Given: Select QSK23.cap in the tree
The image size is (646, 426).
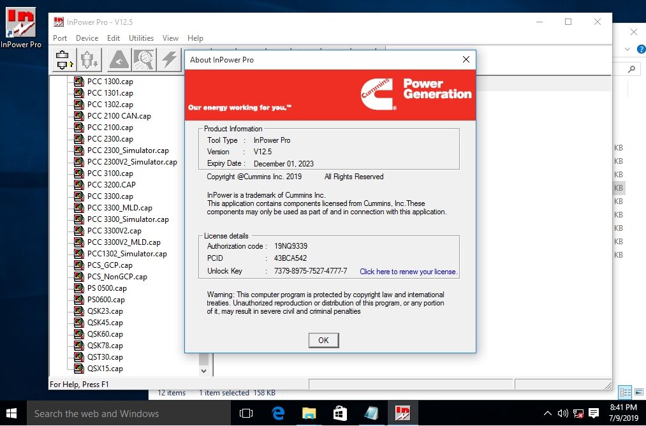Looking at the screenshot, I should (x=105, y=311).
